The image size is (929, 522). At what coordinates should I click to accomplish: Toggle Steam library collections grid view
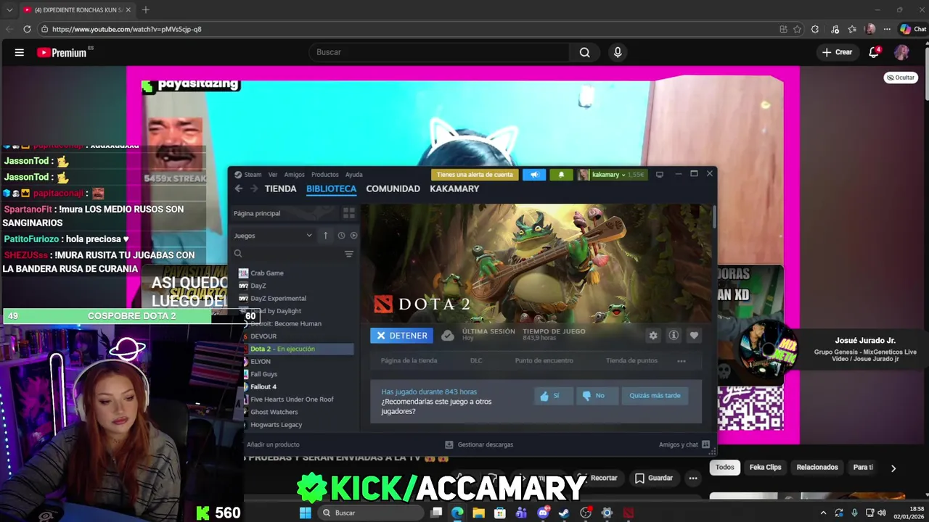349,213
